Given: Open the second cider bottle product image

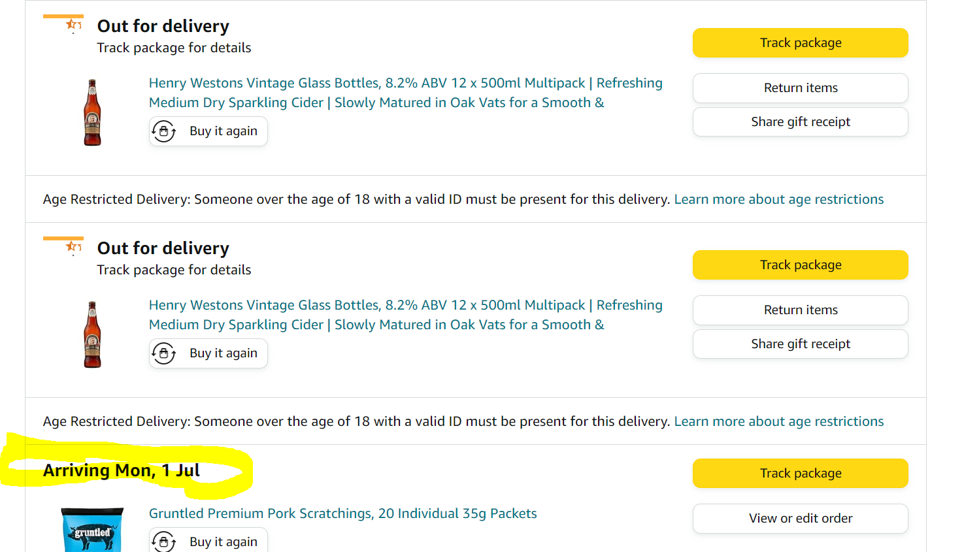Looking at the screenshot, I should 92,334.
